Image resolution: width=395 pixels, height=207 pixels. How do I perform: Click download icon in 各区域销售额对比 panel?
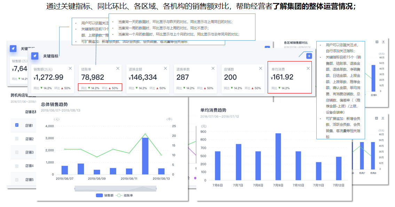383,42
